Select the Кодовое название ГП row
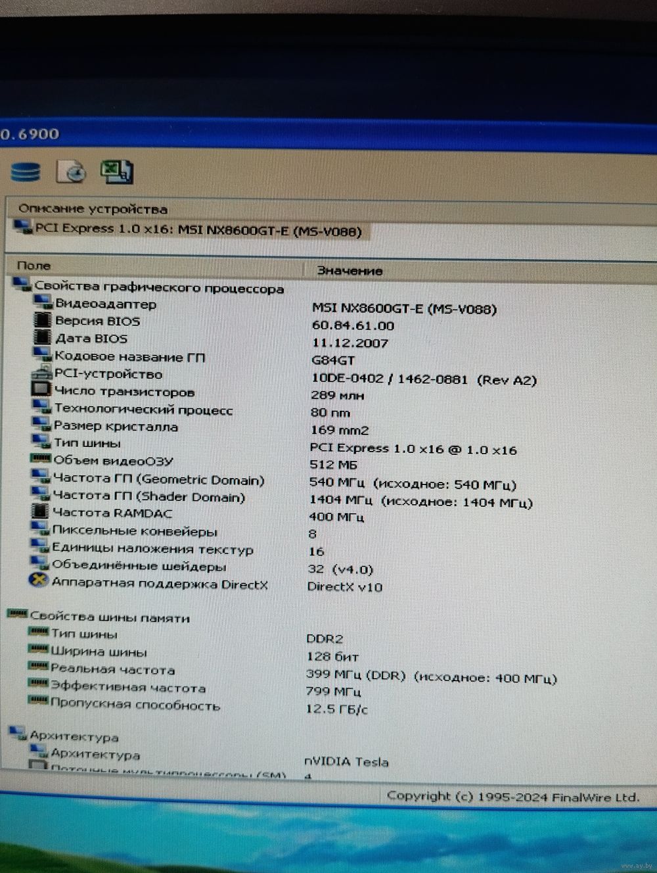The height and width of the screenshot is (873, 657). pyautogui.click(x=129, y=357)
